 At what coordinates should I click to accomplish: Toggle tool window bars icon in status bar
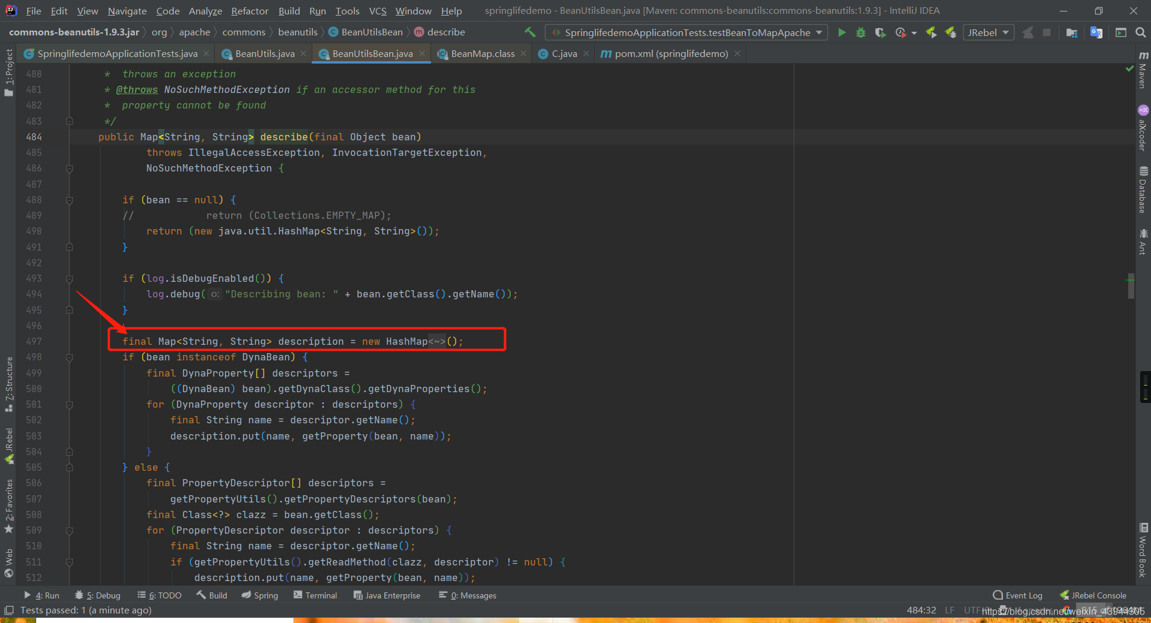[8, 610]
